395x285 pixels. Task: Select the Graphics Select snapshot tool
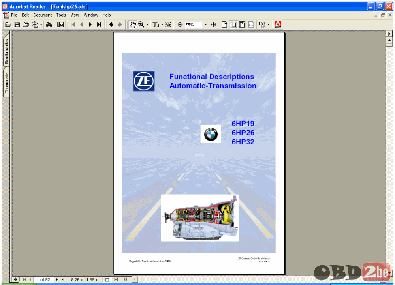pyautogui.click(x=168, y=24)
